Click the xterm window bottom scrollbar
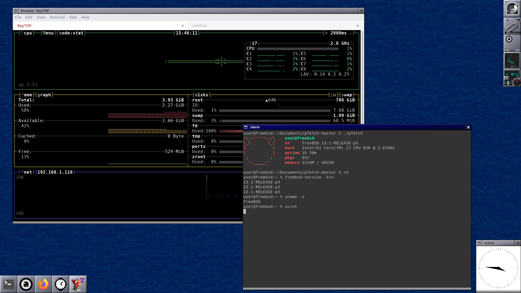This screenshot has width=521, height=293. coord(357,289)
